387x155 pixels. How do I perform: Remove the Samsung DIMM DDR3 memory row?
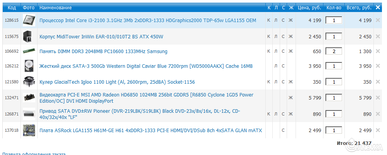click(378, 51)
